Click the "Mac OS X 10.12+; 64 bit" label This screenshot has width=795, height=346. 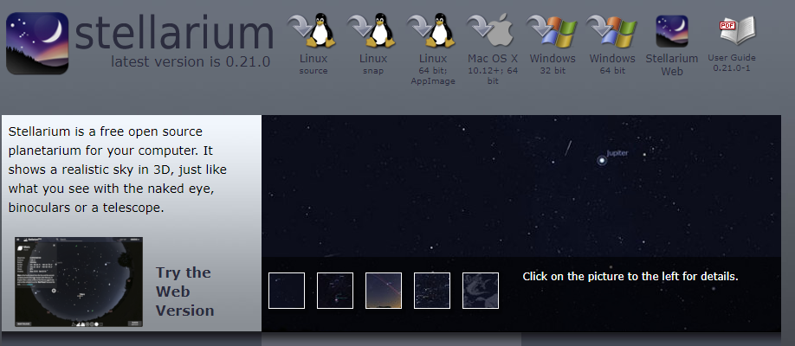[493, 69]
